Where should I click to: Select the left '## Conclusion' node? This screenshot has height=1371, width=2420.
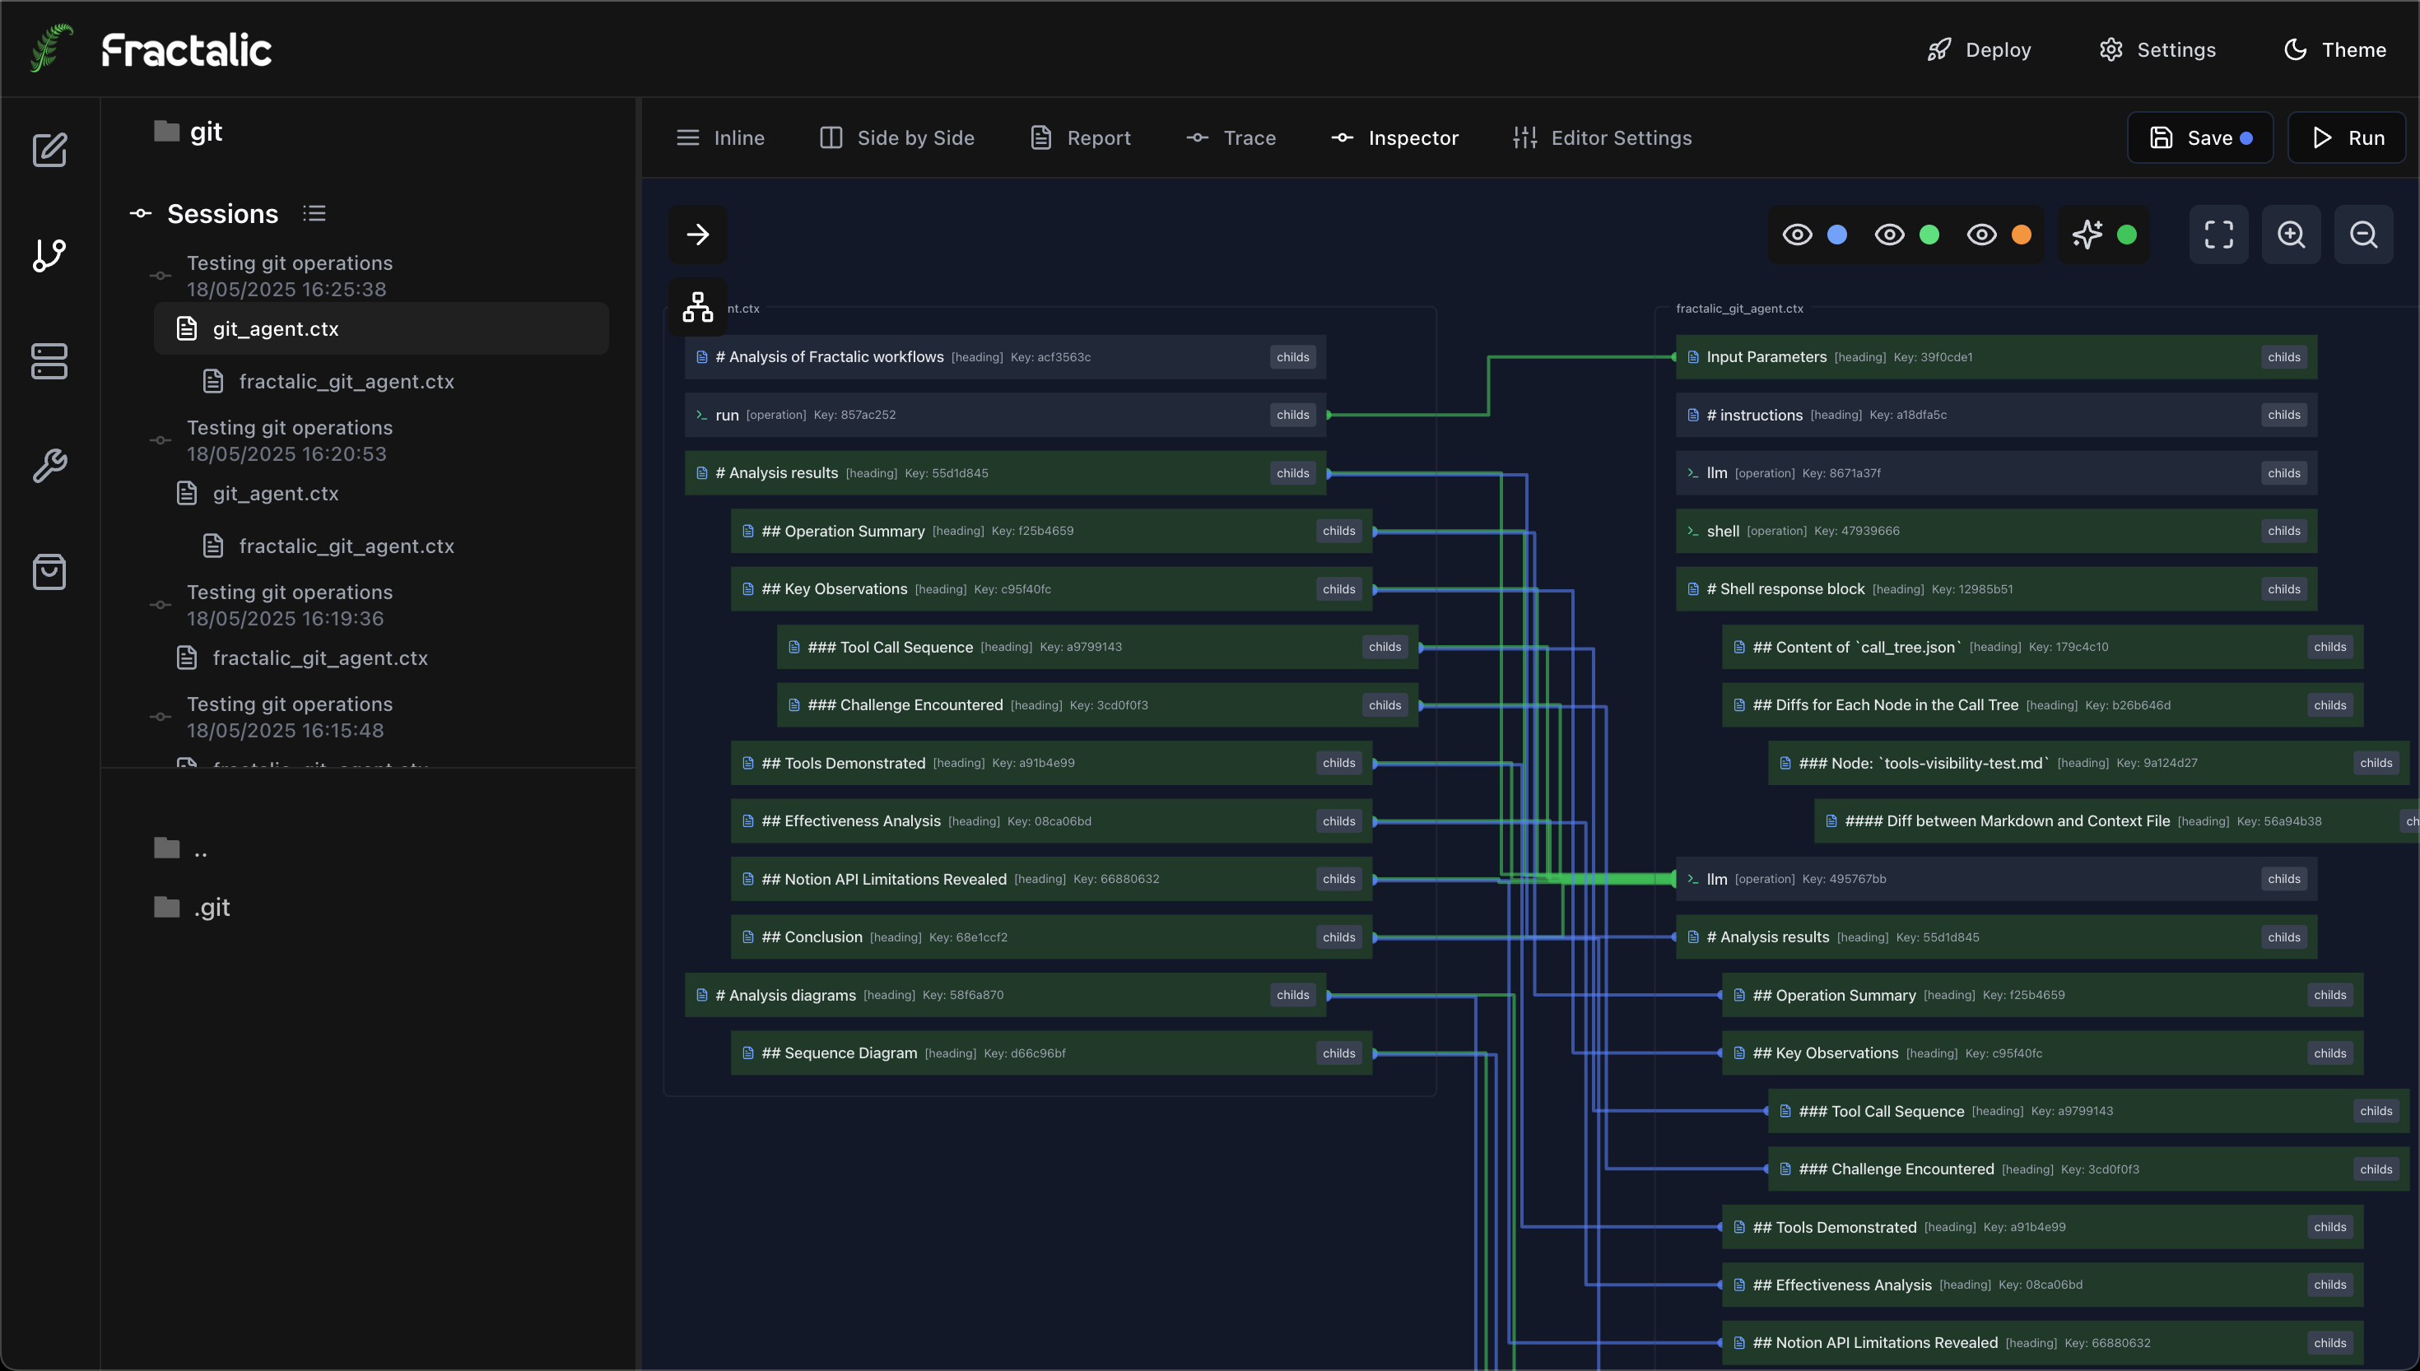1052,937
